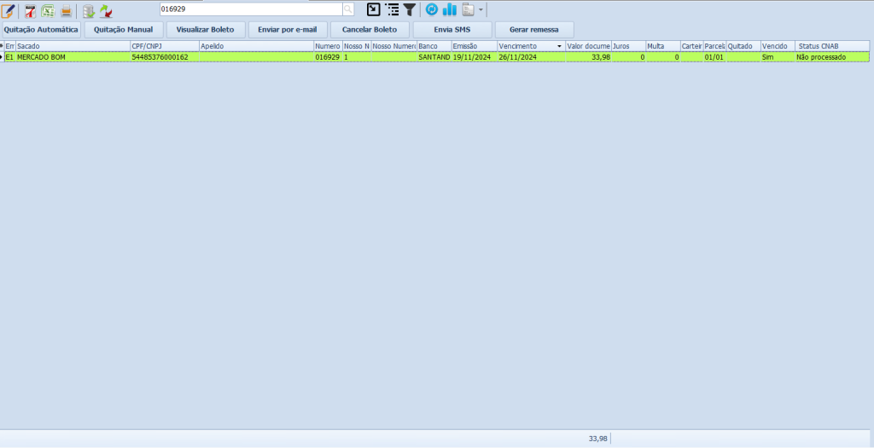Viewport: 874px width, 448px height.
Task: Click Gerar remessa button
Action: [533, 29]
